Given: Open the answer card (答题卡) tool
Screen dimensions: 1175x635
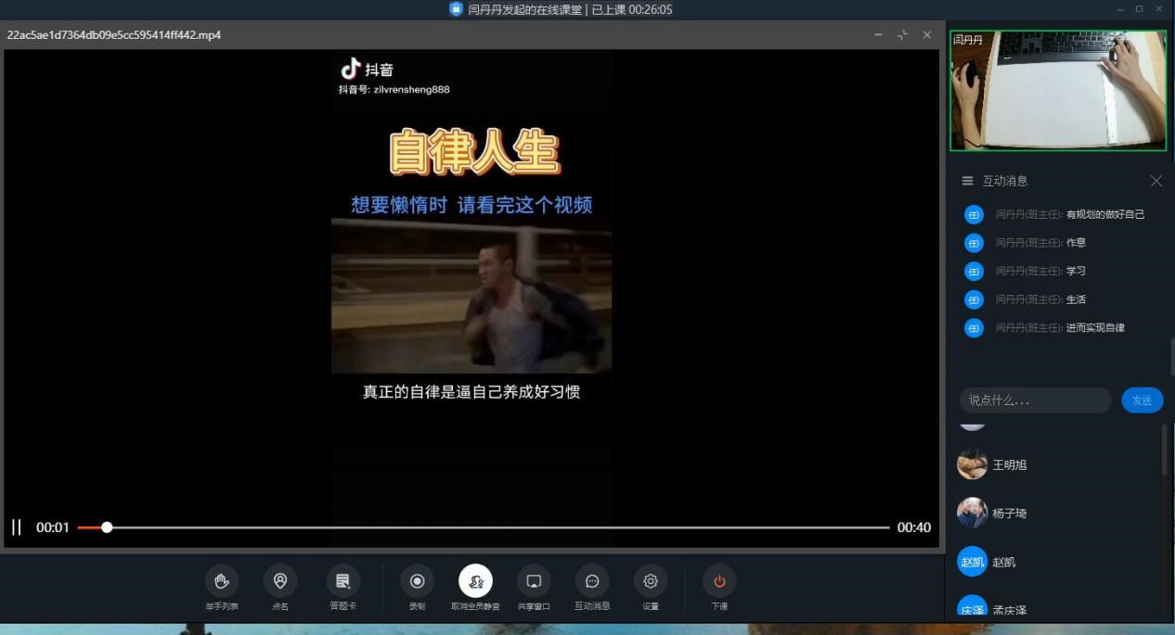Looking at the screenshot, I should tap(342, 581).
